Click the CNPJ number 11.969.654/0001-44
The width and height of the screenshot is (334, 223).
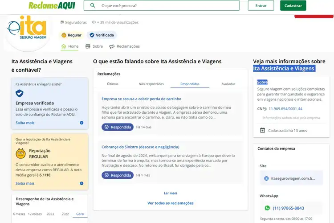[285, 109]
